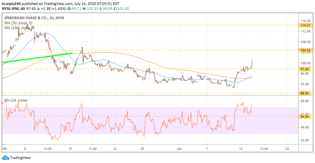Click the TradingView cloud logo icon
Viewport: 315px width, 163px height.
tap(5, 158)
